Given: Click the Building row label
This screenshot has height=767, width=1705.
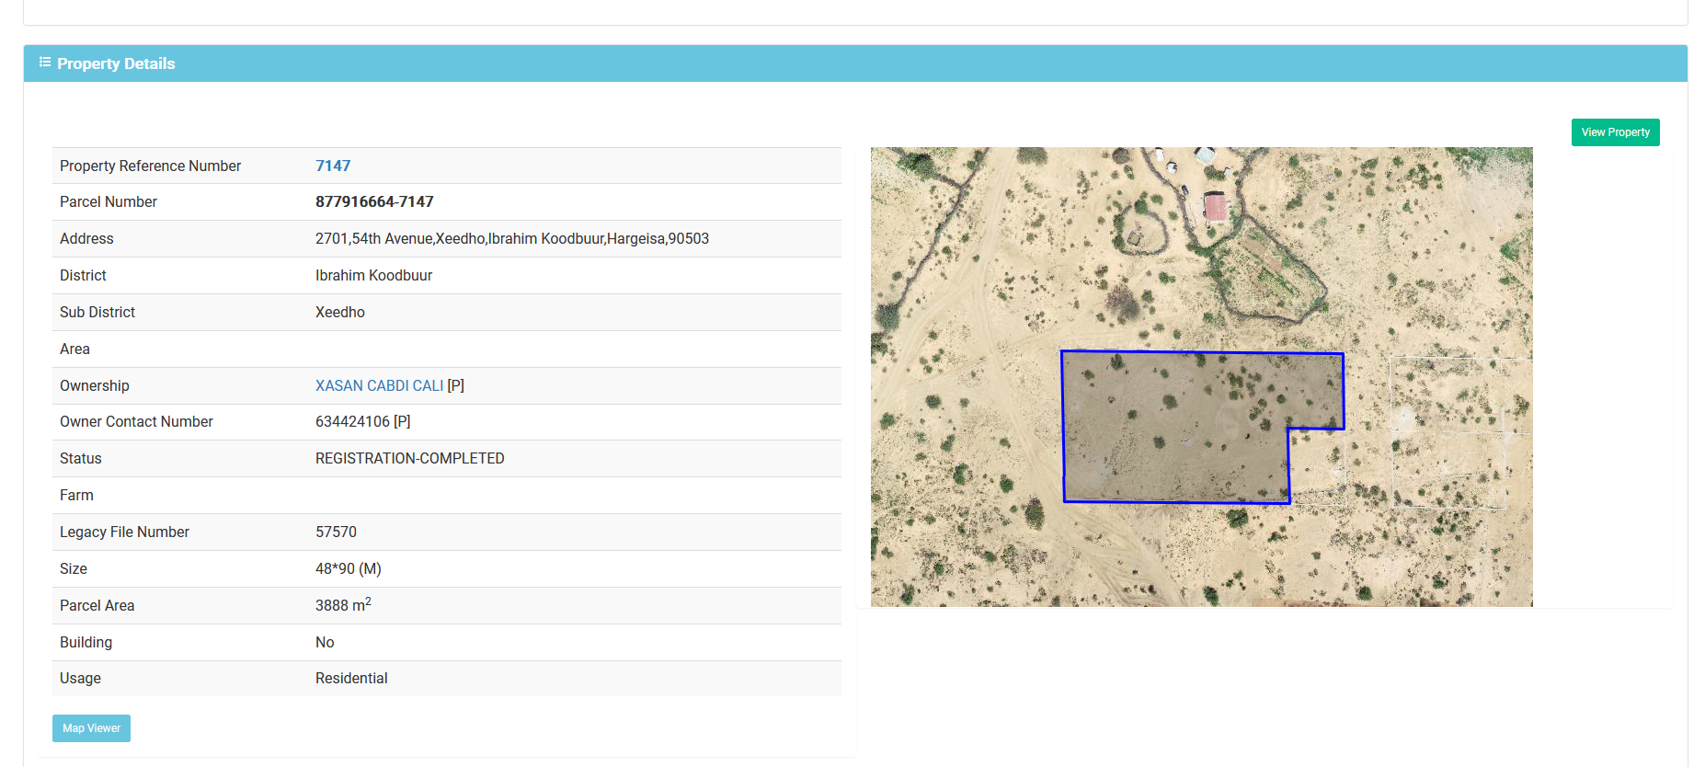Looking at the screenshot, I should [86, 642].
